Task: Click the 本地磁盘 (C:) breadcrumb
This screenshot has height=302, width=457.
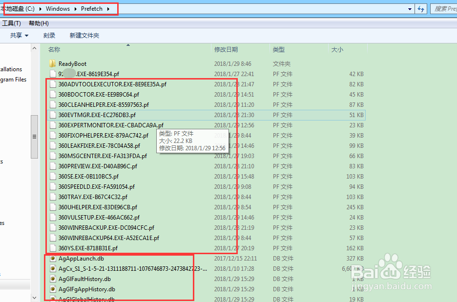Action: click(x=18, y=9)
